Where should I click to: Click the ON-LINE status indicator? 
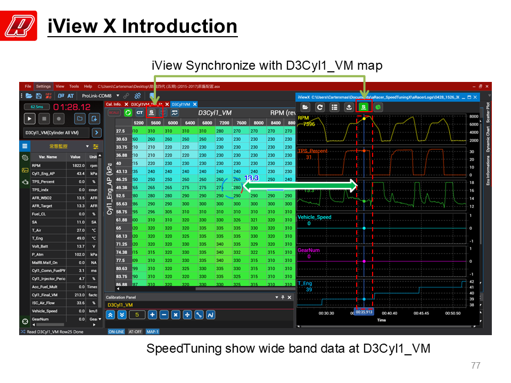pyautogui.click(x=117, y=331)
